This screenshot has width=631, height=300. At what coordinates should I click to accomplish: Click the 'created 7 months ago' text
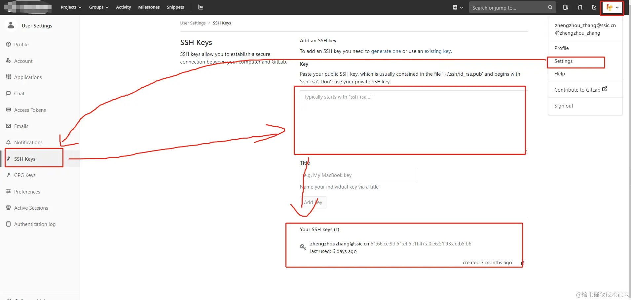tap(487, 263)
